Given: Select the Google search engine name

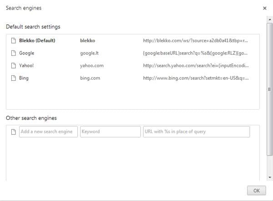Looking at the screenshot, I should tap(27, 53).
